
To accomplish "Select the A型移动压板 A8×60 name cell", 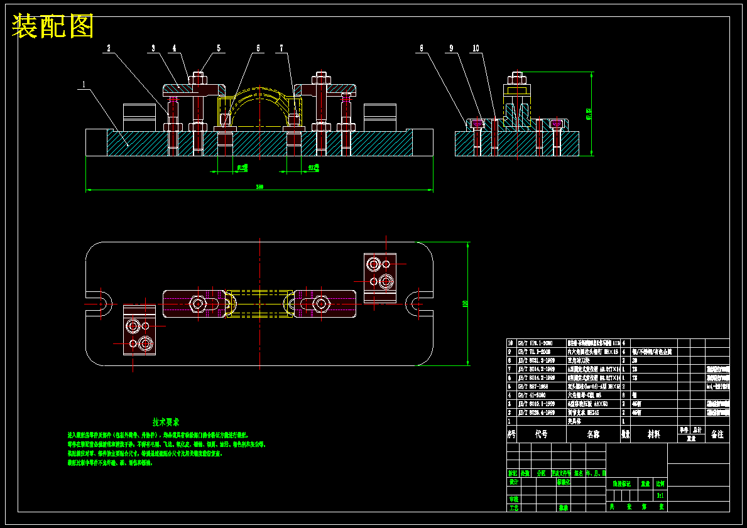I will tap(587, 404).
